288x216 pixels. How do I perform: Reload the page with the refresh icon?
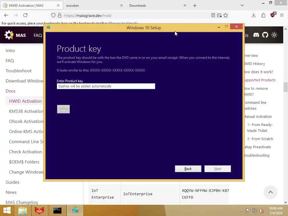point(25,15)
